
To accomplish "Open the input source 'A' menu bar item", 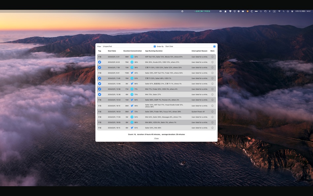I will pyautogui.click(x=274, y=12).
